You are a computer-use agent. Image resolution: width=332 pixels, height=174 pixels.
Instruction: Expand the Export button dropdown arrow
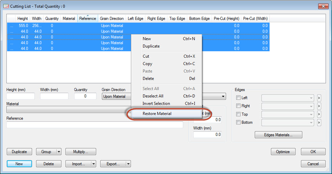[x=128, y=164]
